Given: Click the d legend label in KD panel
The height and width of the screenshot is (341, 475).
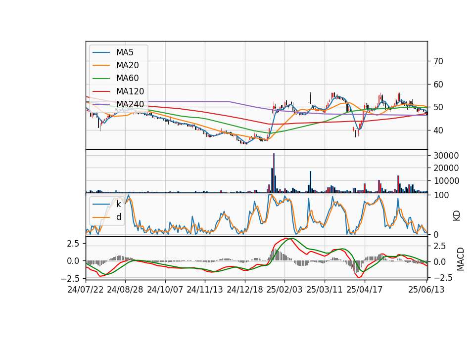Looking at the screenshot, I should point(119,217).
